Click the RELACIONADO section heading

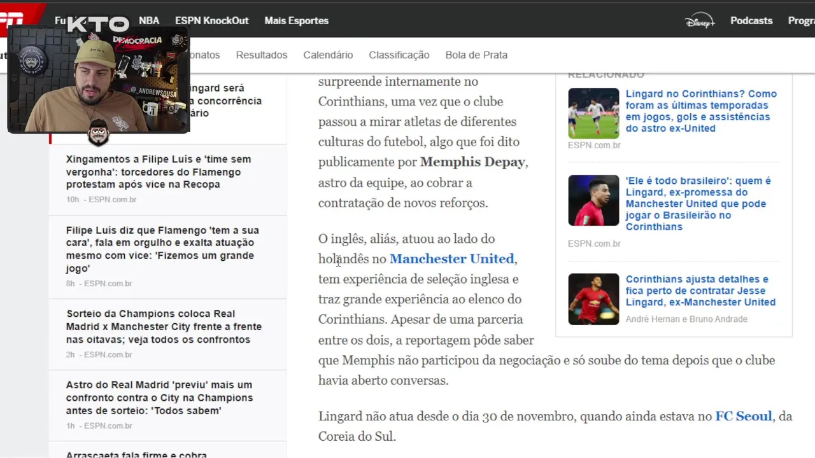[606, 75]
